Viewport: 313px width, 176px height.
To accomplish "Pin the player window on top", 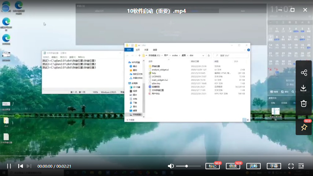I will click(x=304, y=127).
